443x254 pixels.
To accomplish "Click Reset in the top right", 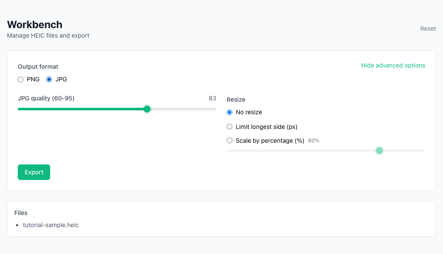I will coord(428,29).
